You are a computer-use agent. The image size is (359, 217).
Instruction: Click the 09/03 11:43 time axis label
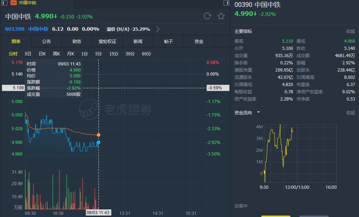coord(98,213)
